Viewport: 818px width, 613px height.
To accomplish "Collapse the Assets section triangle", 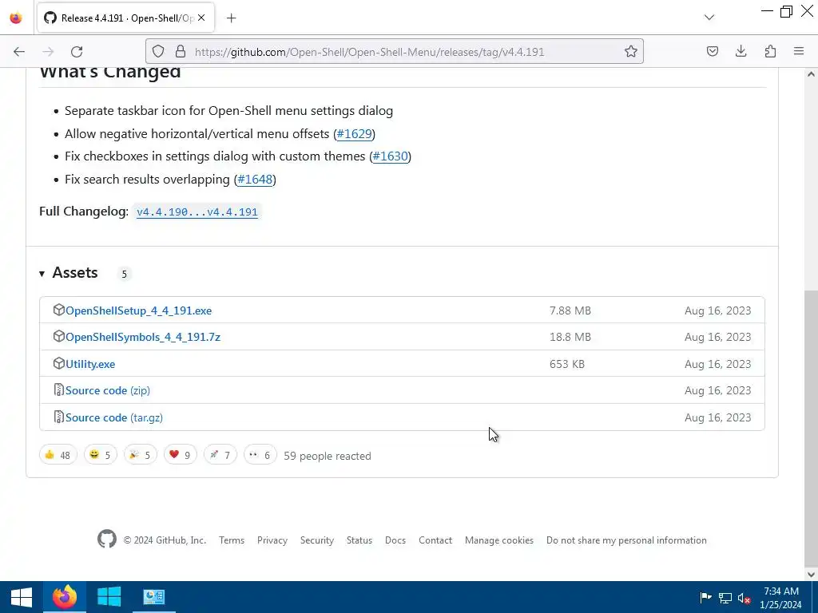I will click(x=42, y=274).
